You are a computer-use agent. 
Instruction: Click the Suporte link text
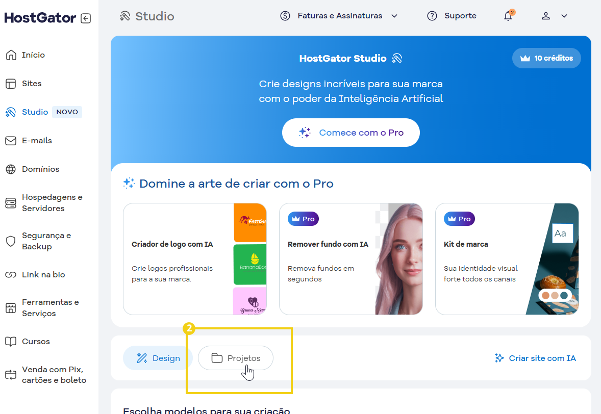(460, 16)
